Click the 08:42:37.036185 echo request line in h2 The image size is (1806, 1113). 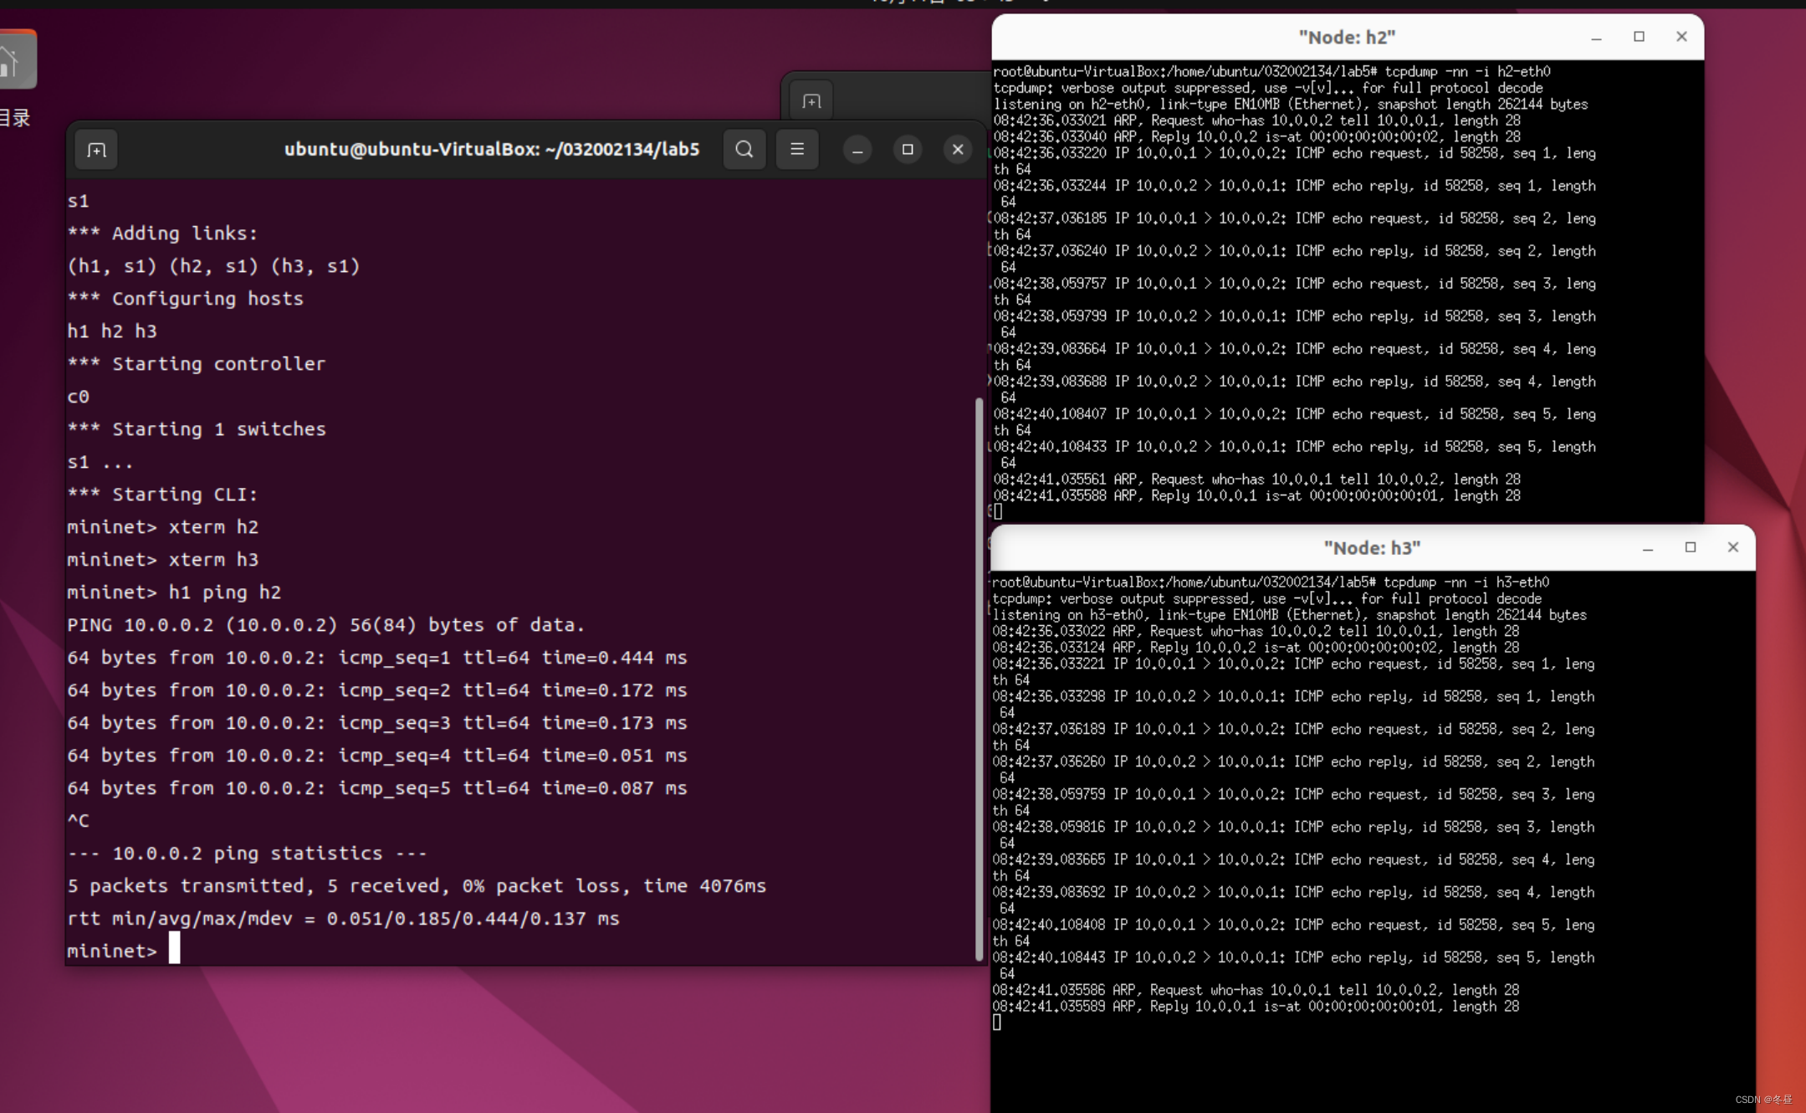click(x=1295, y=227)
